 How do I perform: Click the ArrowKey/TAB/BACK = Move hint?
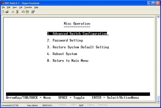(28, 98)
